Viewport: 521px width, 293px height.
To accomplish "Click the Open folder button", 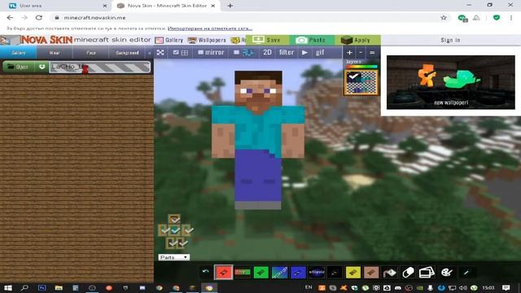I will (18, 67).
